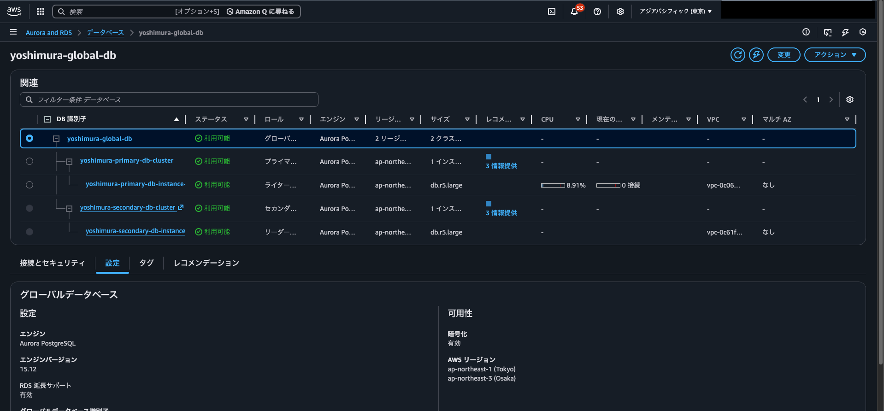Open the notifications bell
The image size is (884, 411).
[x=574, y=12]
